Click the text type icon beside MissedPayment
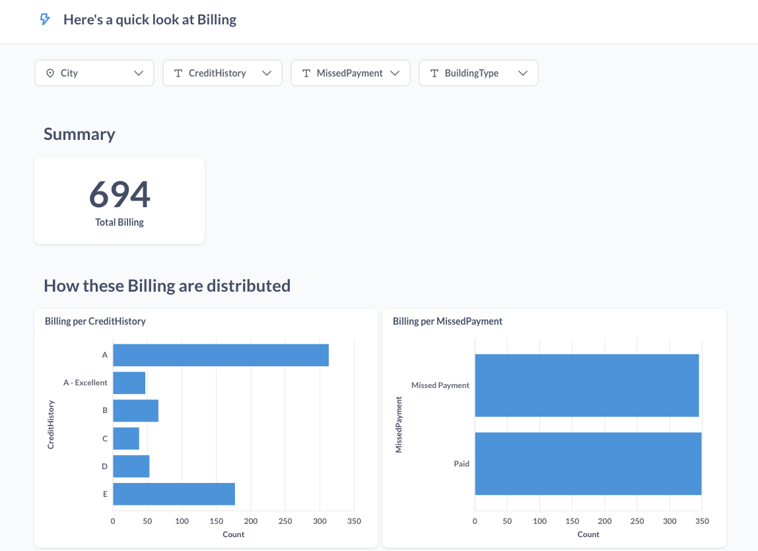This screenshot has width=758, height=551. [x=306, y=73]
